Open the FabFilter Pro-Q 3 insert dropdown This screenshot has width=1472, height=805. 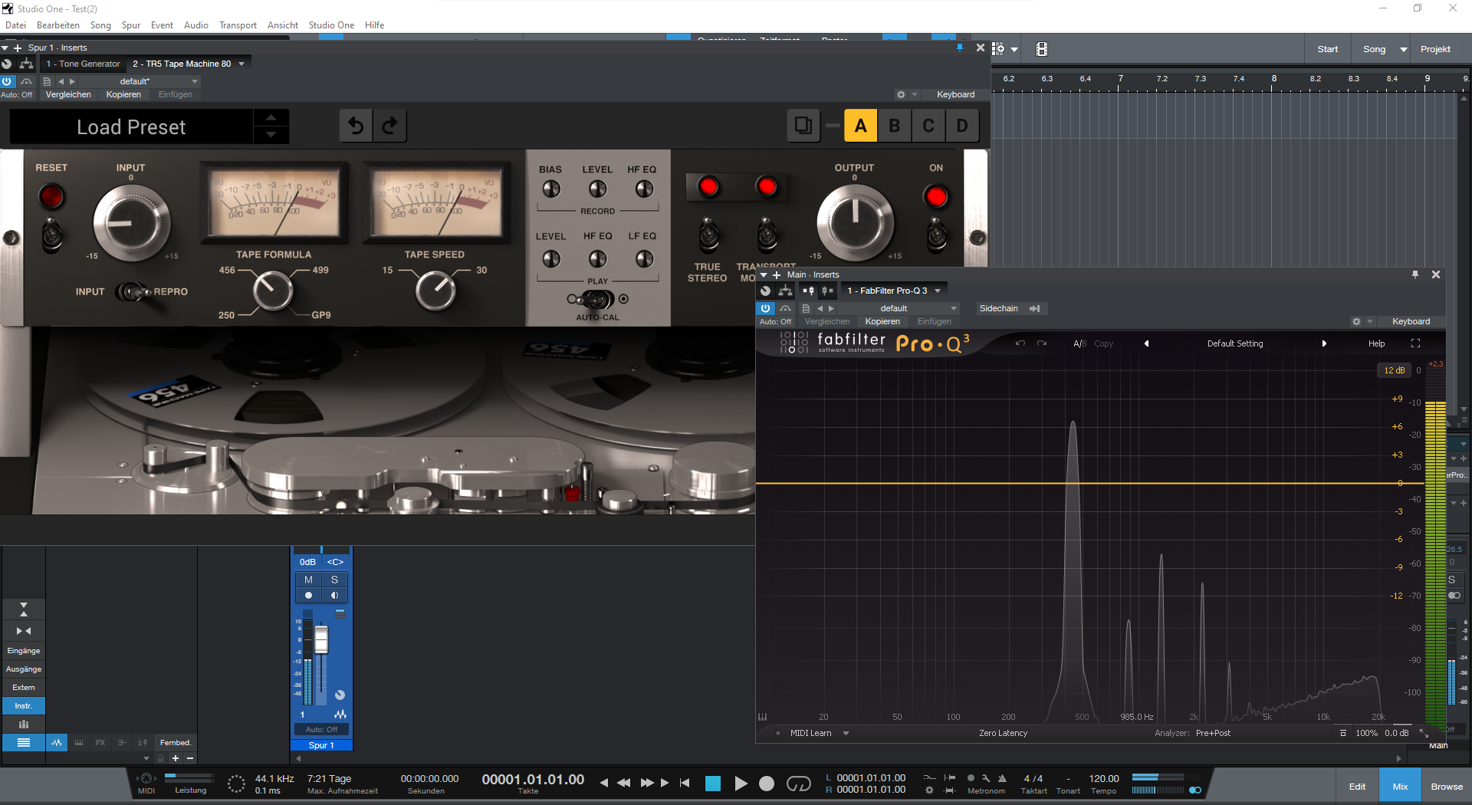tap(938, 291)
